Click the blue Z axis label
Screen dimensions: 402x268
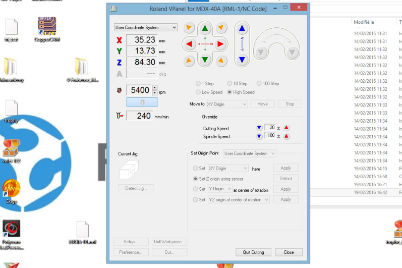coord(119,63)
